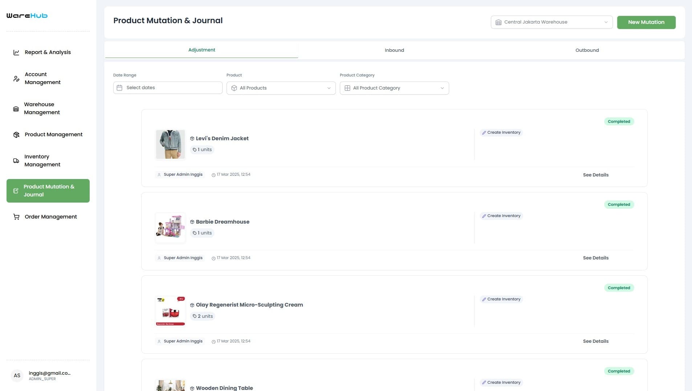Switch to the Outbound tab
The width and height of the screenshot is (692, 391).
pos(587,50)
